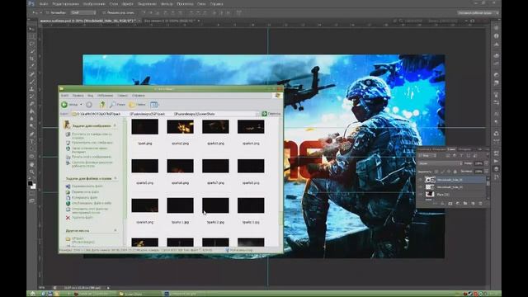
Task: Select the Move tool in Photoshop toolbox
Action: click(32, 29)
